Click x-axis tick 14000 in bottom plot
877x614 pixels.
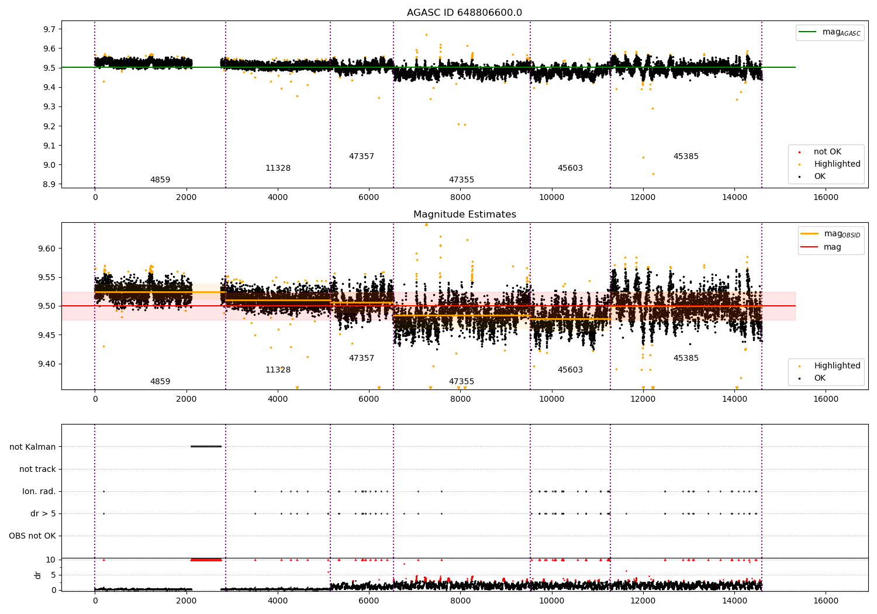(x=734, y=601)
